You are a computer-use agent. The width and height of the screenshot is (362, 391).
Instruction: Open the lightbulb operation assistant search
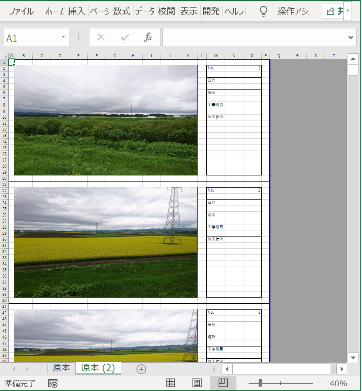263,11
